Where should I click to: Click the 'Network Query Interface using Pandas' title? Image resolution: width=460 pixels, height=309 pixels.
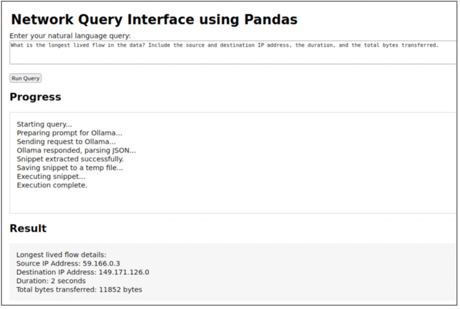tap(154, 20)
